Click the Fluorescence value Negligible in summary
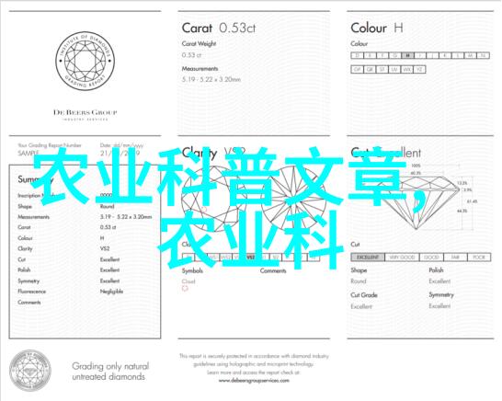This screenshot has width=502, height=401. click(x=111, y=292)
